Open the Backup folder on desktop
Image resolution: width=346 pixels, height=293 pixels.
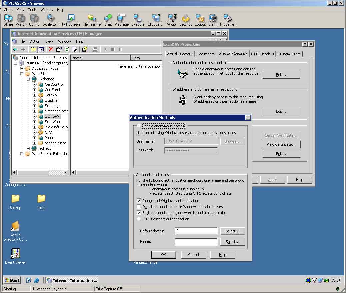point(15,199)
